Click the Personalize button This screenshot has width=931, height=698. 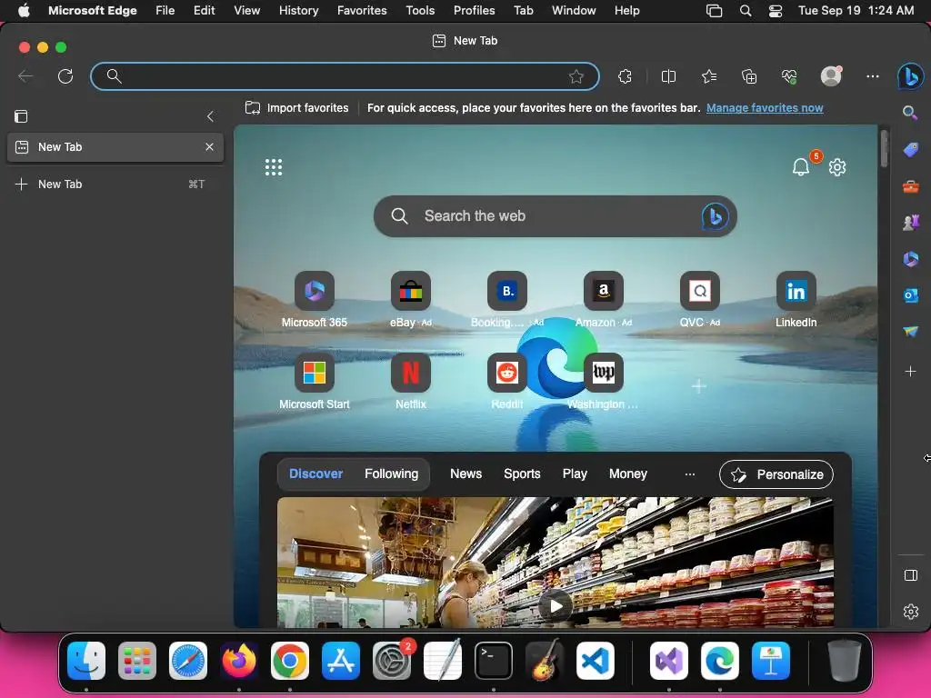coord(776,474)
